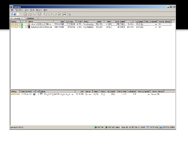Click the green users count status indicator

coord(113,127)
